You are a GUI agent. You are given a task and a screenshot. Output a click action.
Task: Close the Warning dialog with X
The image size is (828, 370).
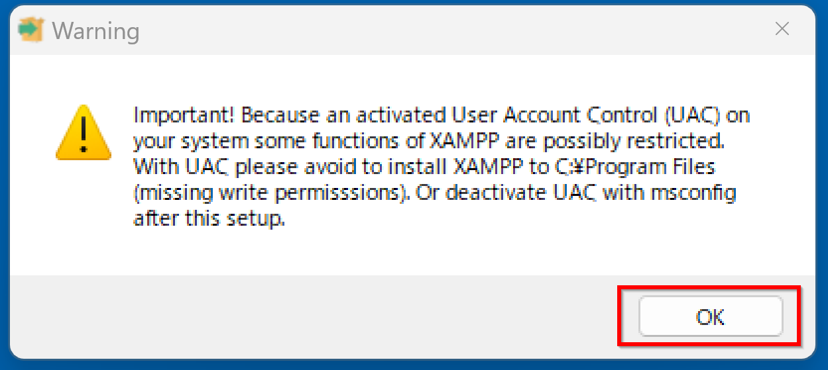pyautogui.click(x=782, y=29)
